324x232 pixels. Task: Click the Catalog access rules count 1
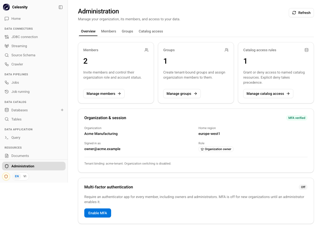point(245,61)
